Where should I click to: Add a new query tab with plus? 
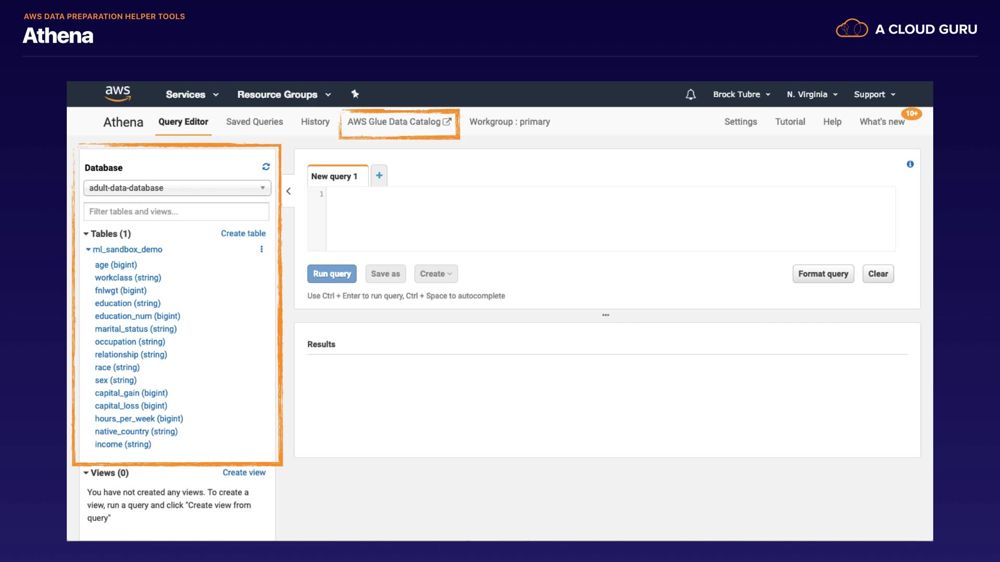(x=379, y=176)
